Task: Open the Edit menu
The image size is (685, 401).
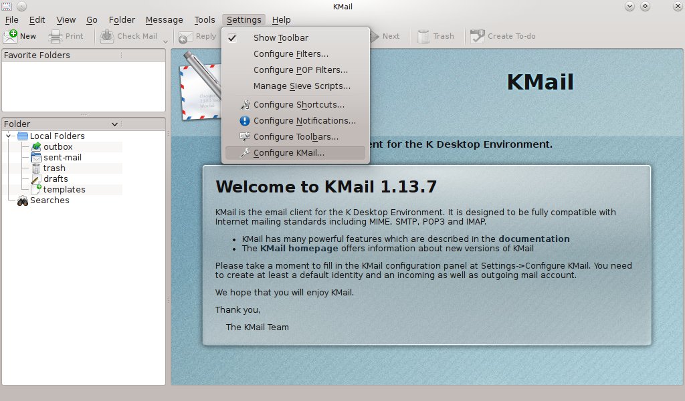Action: tap(37, 20)
